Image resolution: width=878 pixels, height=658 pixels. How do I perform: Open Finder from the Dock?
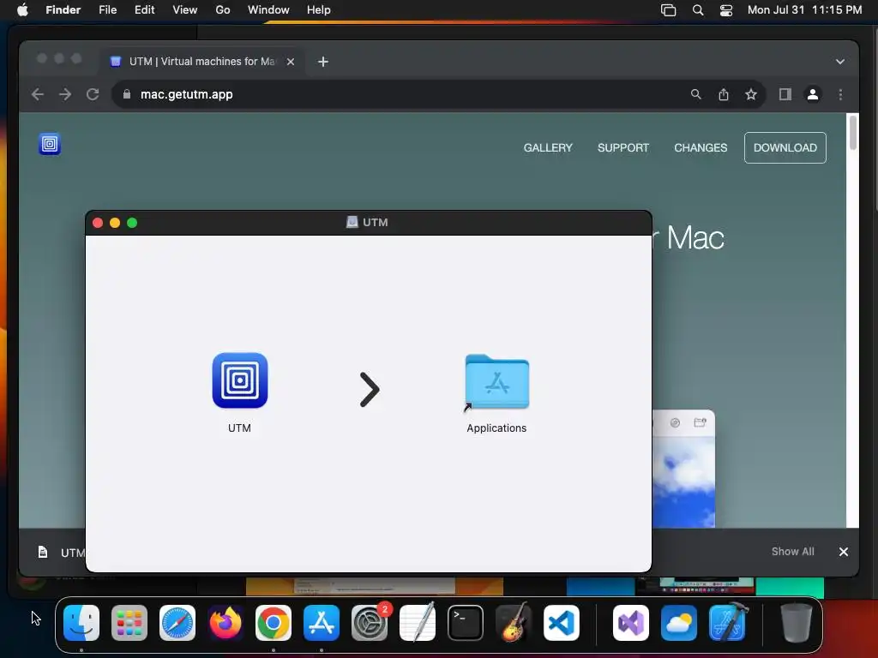pyautogui.click(x=81, y=623)
